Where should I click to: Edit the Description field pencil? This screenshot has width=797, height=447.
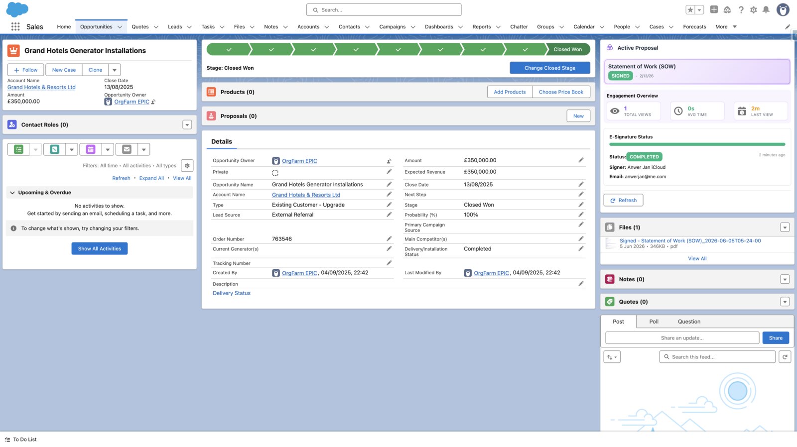coord(581,284)
